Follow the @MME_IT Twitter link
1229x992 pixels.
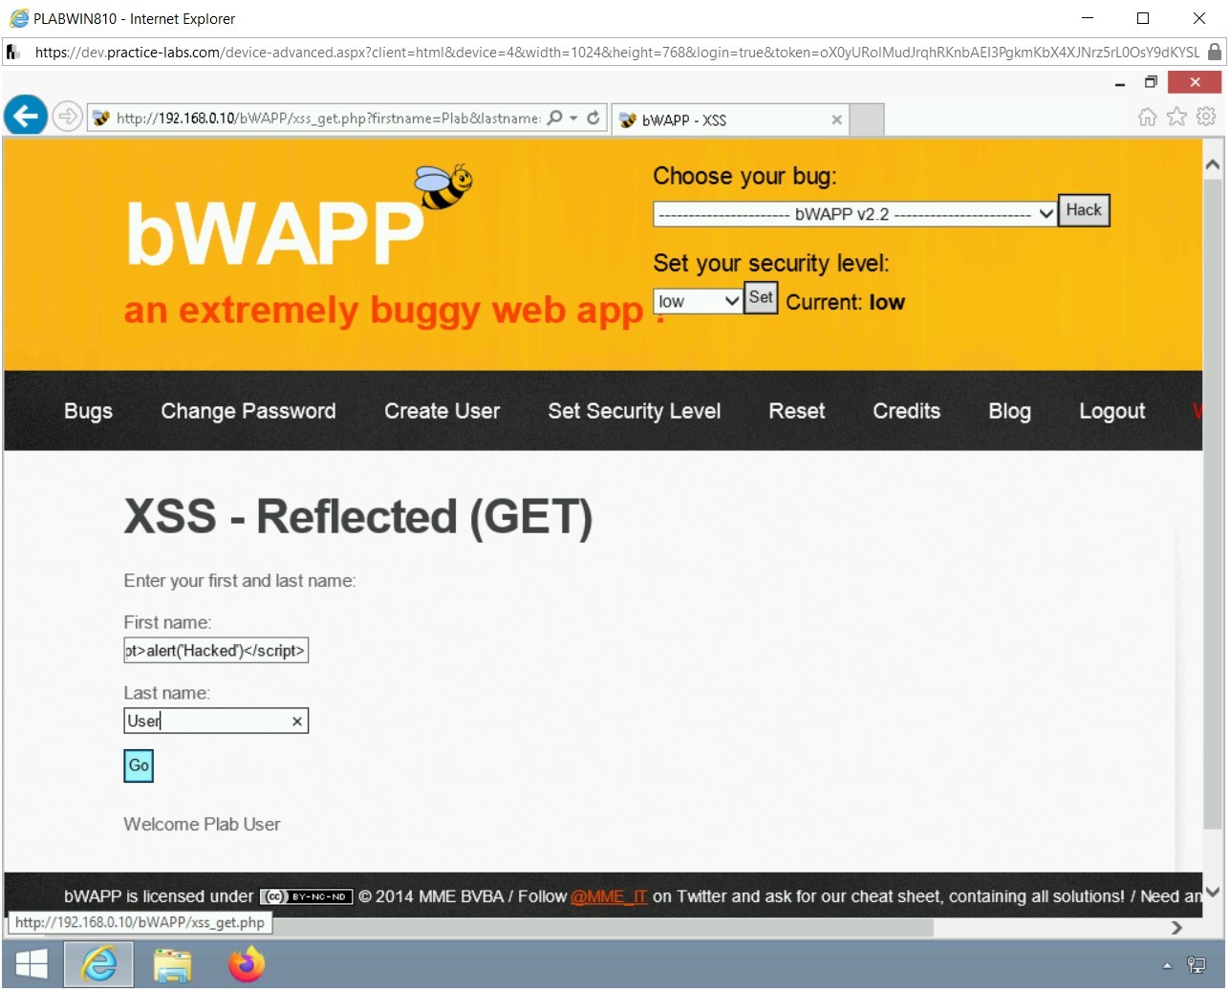click(x=609, y=896)
